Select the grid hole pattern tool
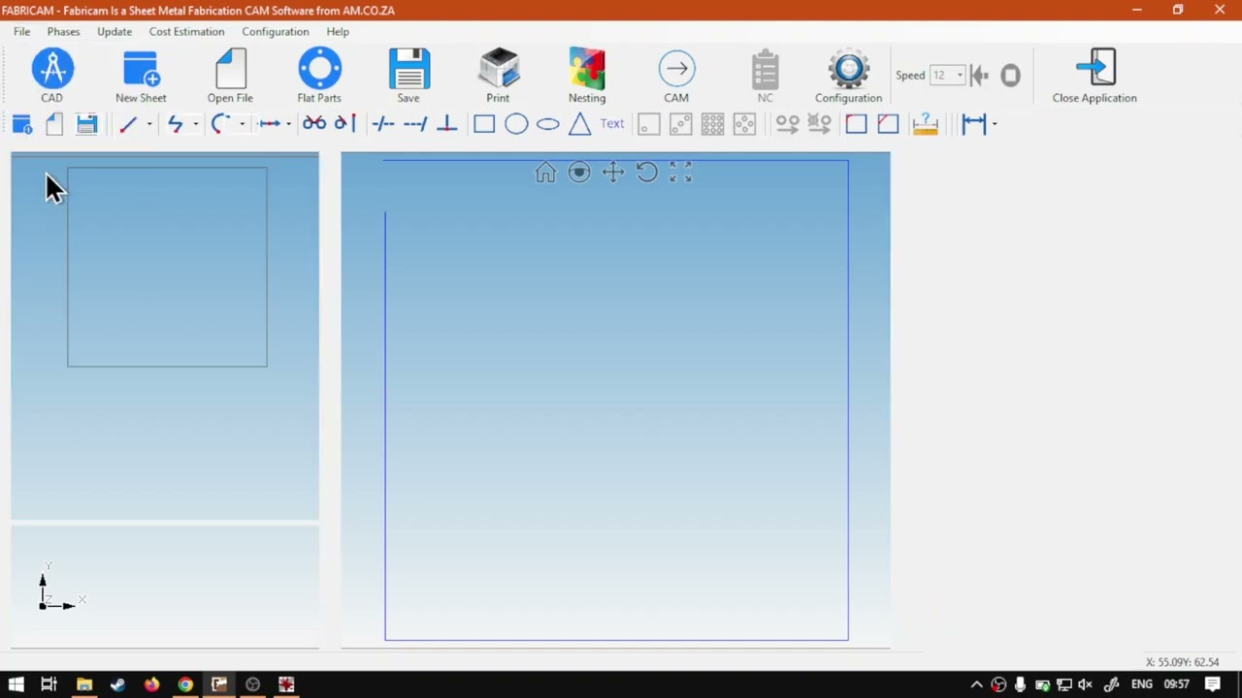Viewport: 1242px width, 698px height. tap(713, 124)
